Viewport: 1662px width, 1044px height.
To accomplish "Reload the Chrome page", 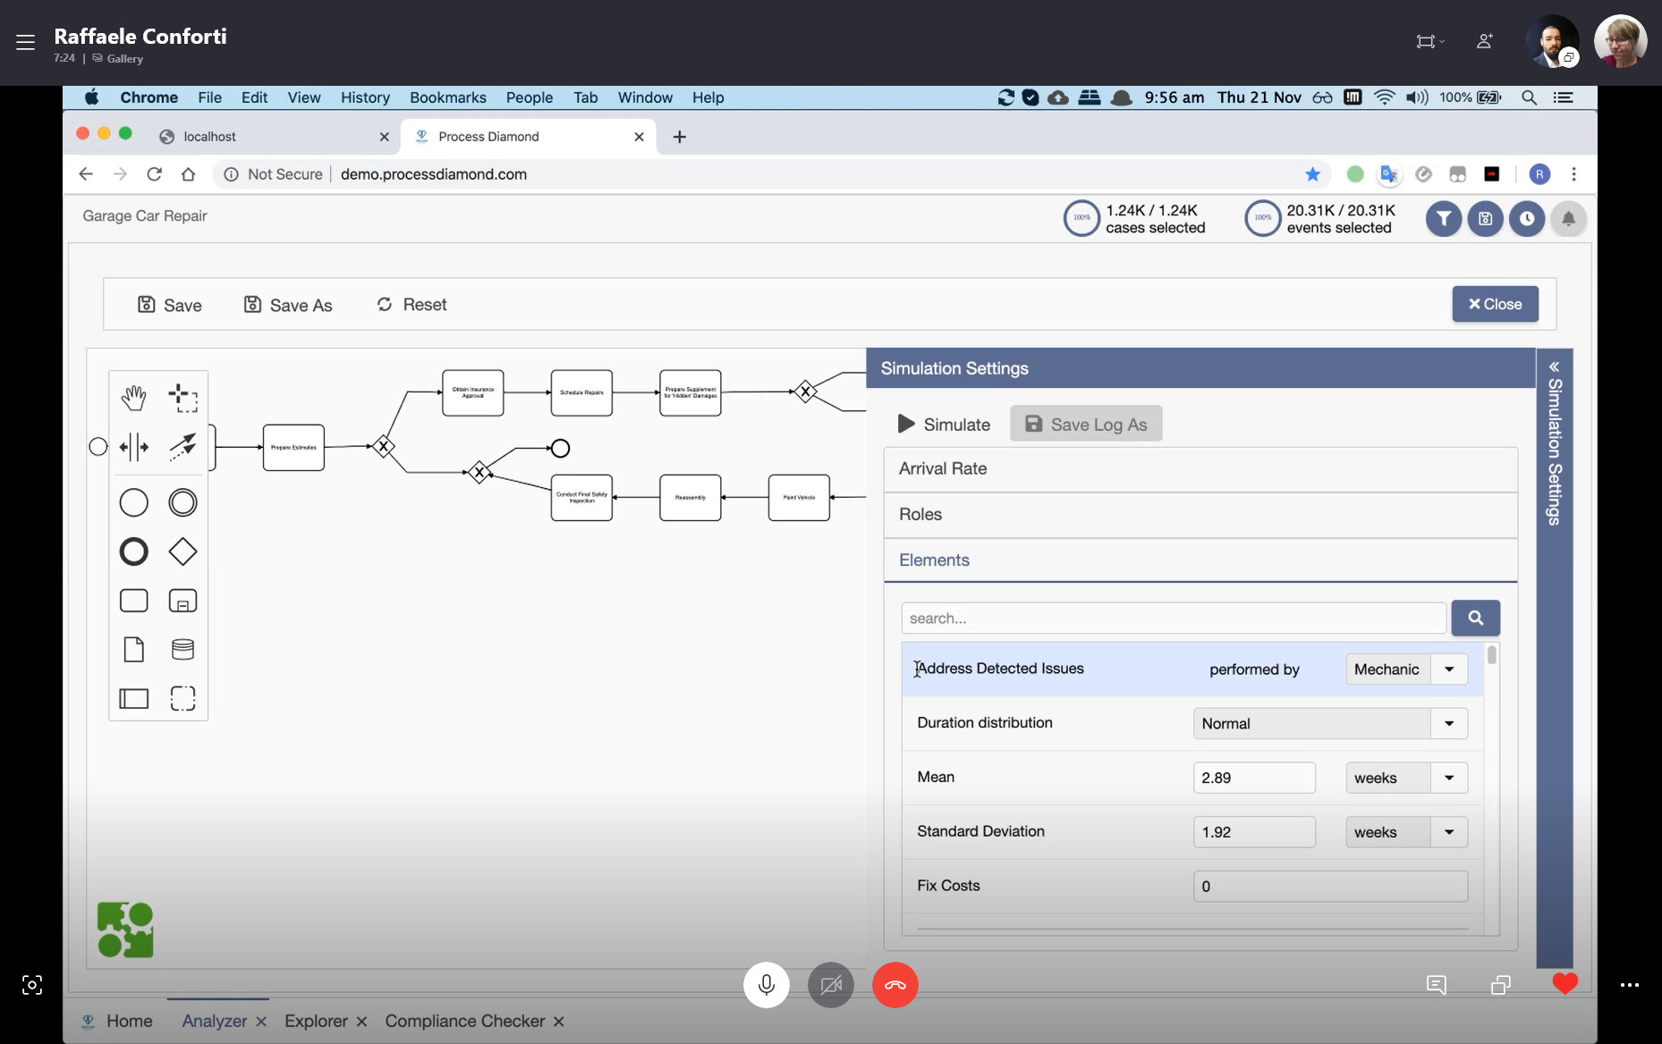I will tap(154, 174).
